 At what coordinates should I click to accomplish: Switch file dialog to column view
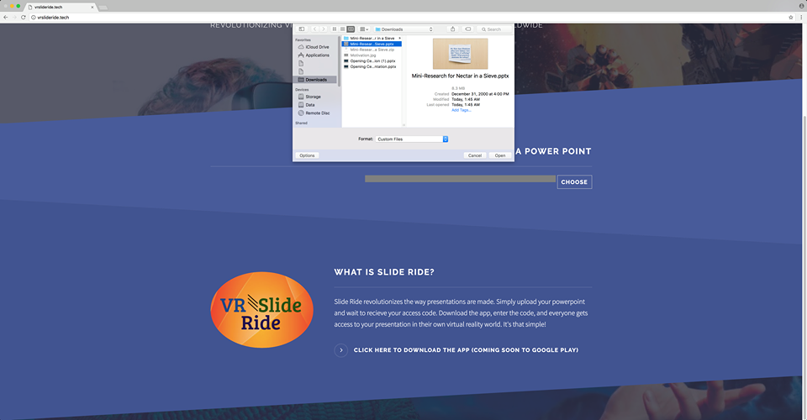point(351,29)
